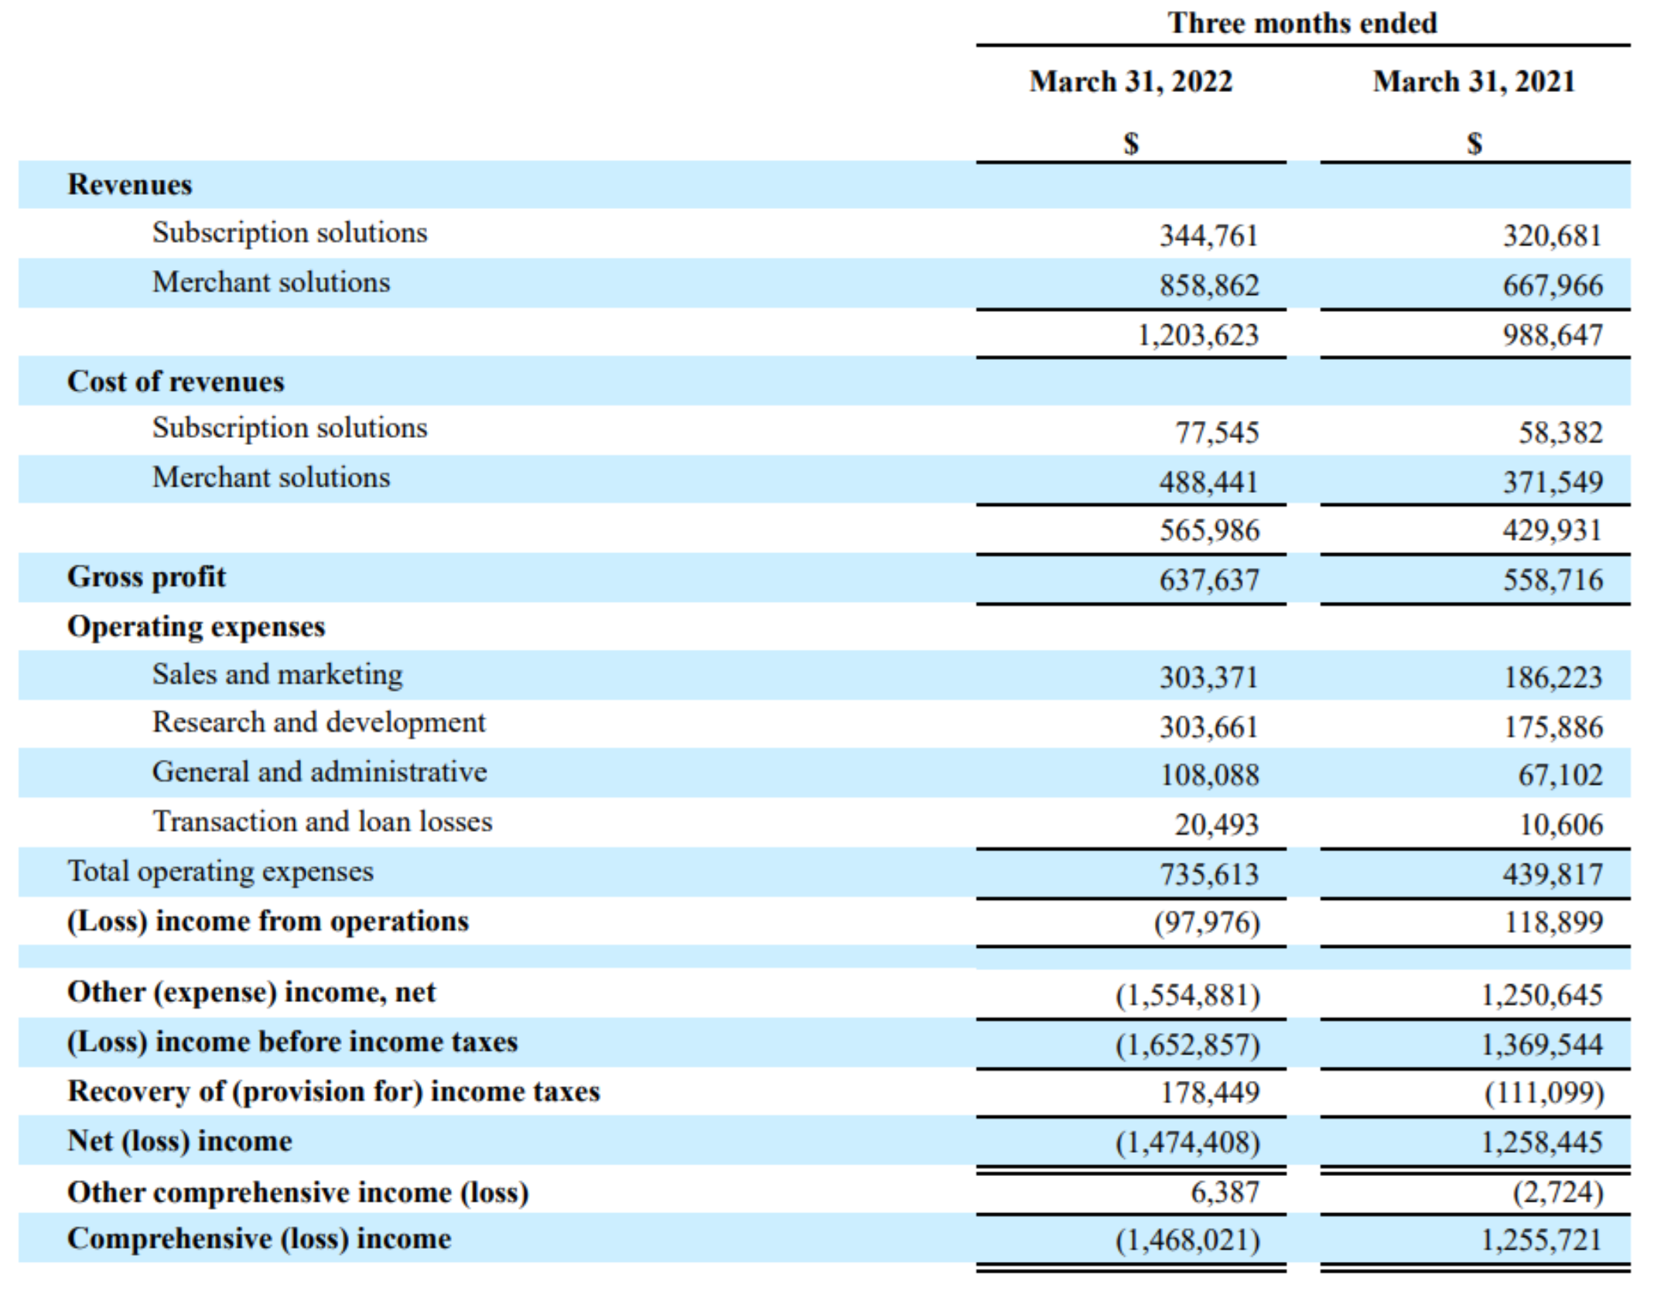Select the March 31, 2022 column header
1657x1289 pixels.
[1130, 82]
